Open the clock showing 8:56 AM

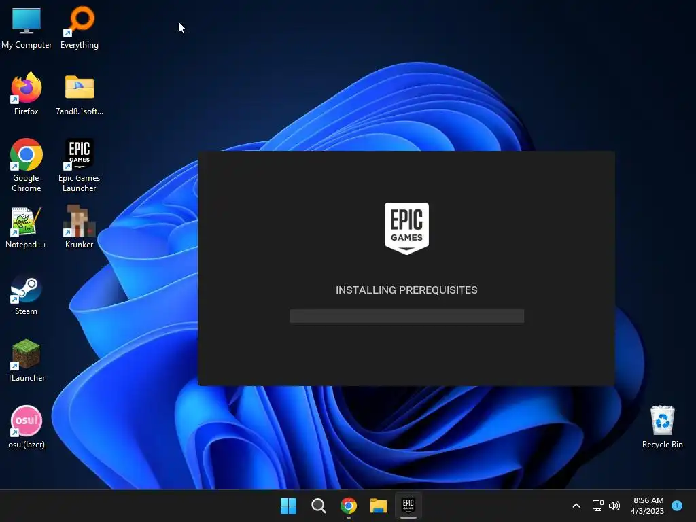[x=648, y=506]
